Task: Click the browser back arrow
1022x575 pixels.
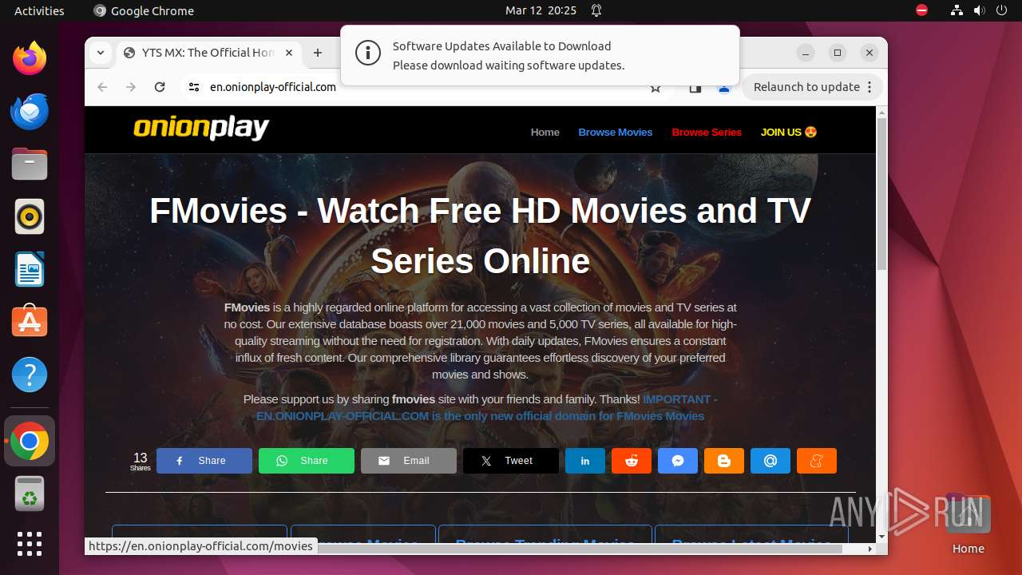Action: [x=102, y=87]
